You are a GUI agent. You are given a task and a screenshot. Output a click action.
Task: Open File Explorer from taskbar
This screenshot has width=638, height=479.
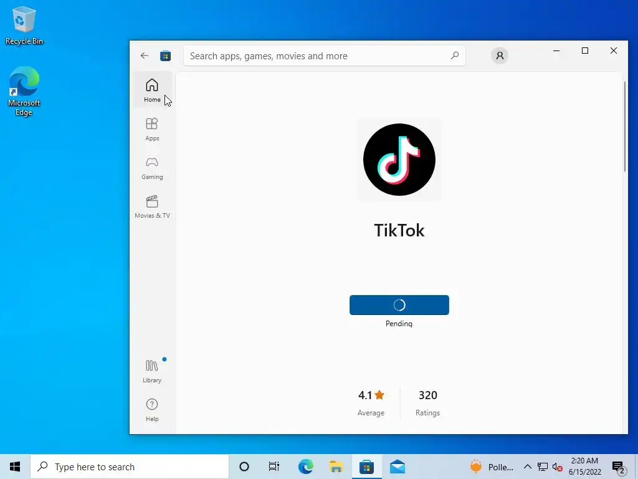336,467
